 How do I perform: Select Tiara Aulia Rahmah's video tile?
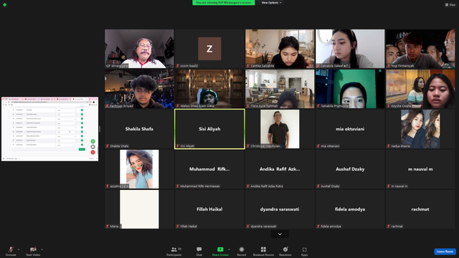[280, 89]
